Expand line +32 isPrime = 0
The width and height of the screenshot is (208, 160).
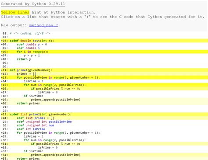click(104, 147)
